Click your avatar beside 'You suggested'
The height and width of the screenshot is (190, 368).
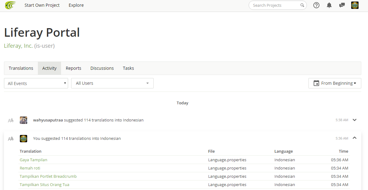coord(24,139)
